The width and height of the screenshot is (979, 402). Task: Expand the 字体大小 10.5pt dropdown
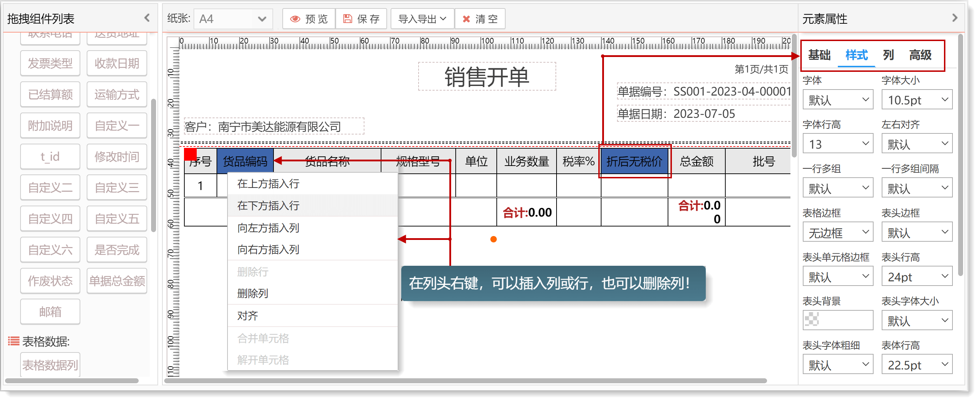tap(916, 100)
